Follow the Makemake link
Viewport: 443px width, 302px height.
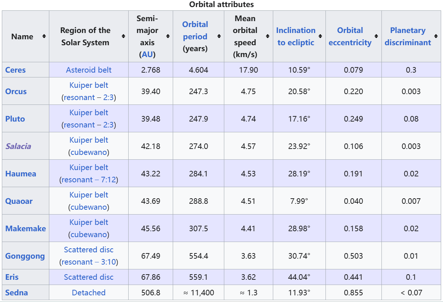point(26,229)
